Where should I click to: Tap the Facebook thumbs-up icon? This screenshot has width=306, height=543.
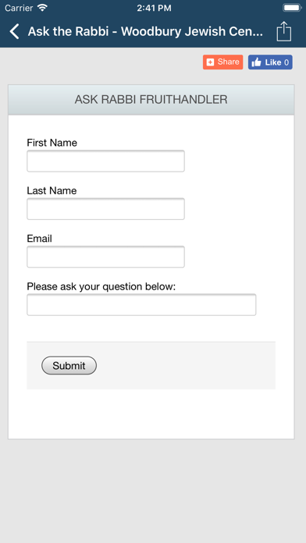click(257, 62)
